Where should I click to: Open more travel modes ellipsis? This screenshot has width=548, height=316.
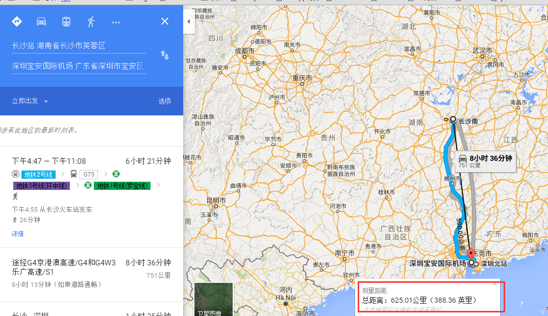(x=116, y=22)
